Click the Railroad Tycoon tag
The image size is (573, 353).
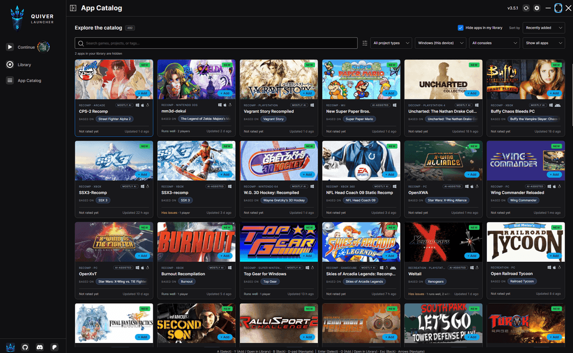522,281
